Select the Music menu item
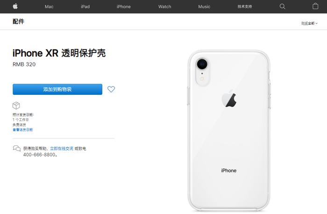Image resolution: width=327 pixels, height=214 pixels. [204, 7]
